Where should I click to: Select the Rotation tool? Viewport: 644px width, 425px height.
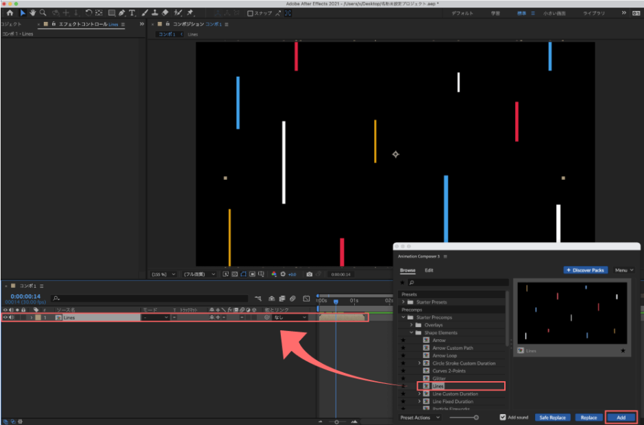point(88,12)
